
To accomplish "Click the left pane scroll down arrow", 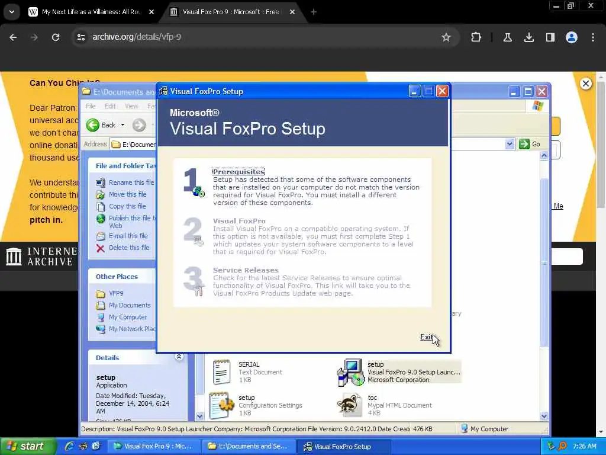I will (x=200, y=416).
